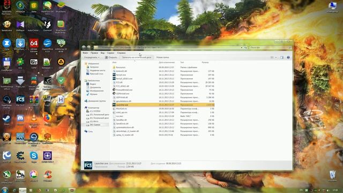Launch Overwolf from the desktop
The width and height of the screenshot is (343, 193).
47,26
